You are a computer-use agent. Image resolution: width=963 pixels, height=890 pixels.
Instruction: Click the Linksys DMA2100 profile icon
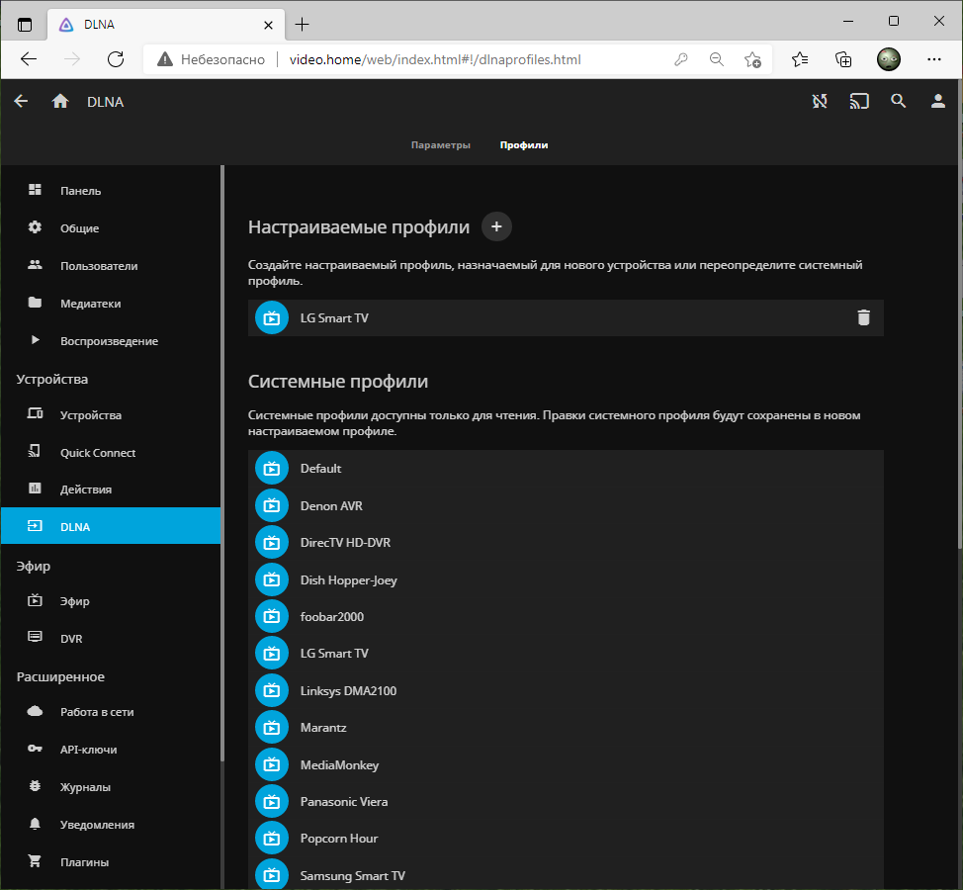(x=272, y=690)
